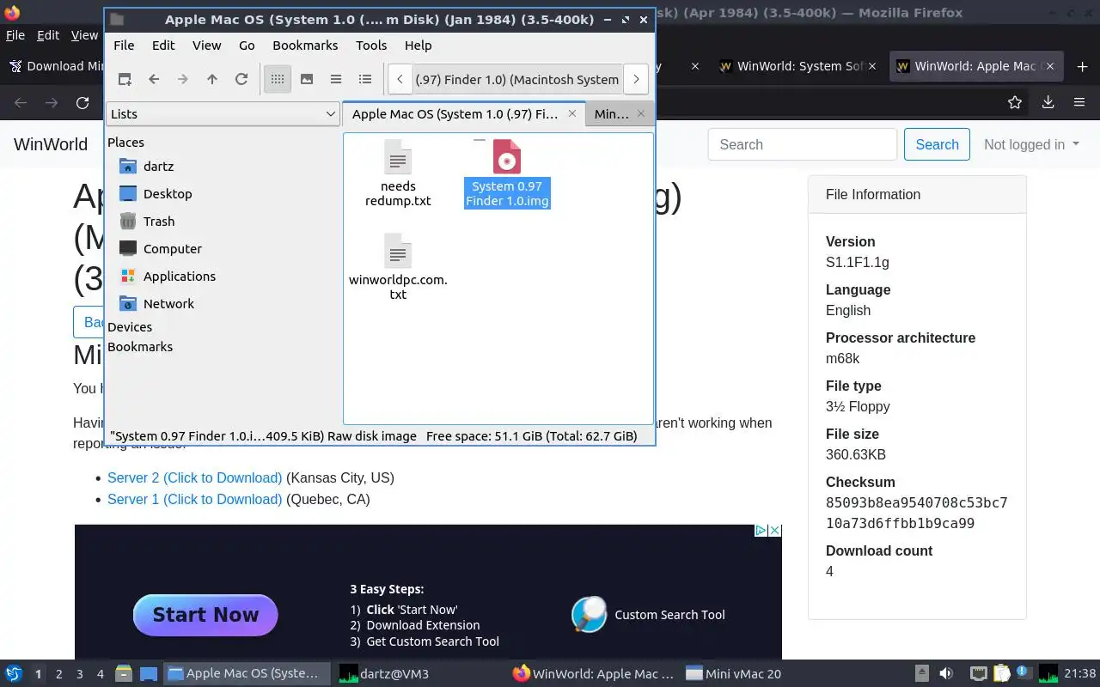Close the Apple Mac OS folder tab
Image resolution: width=1100 pixels, height=687 pixels.
[572, 113]
